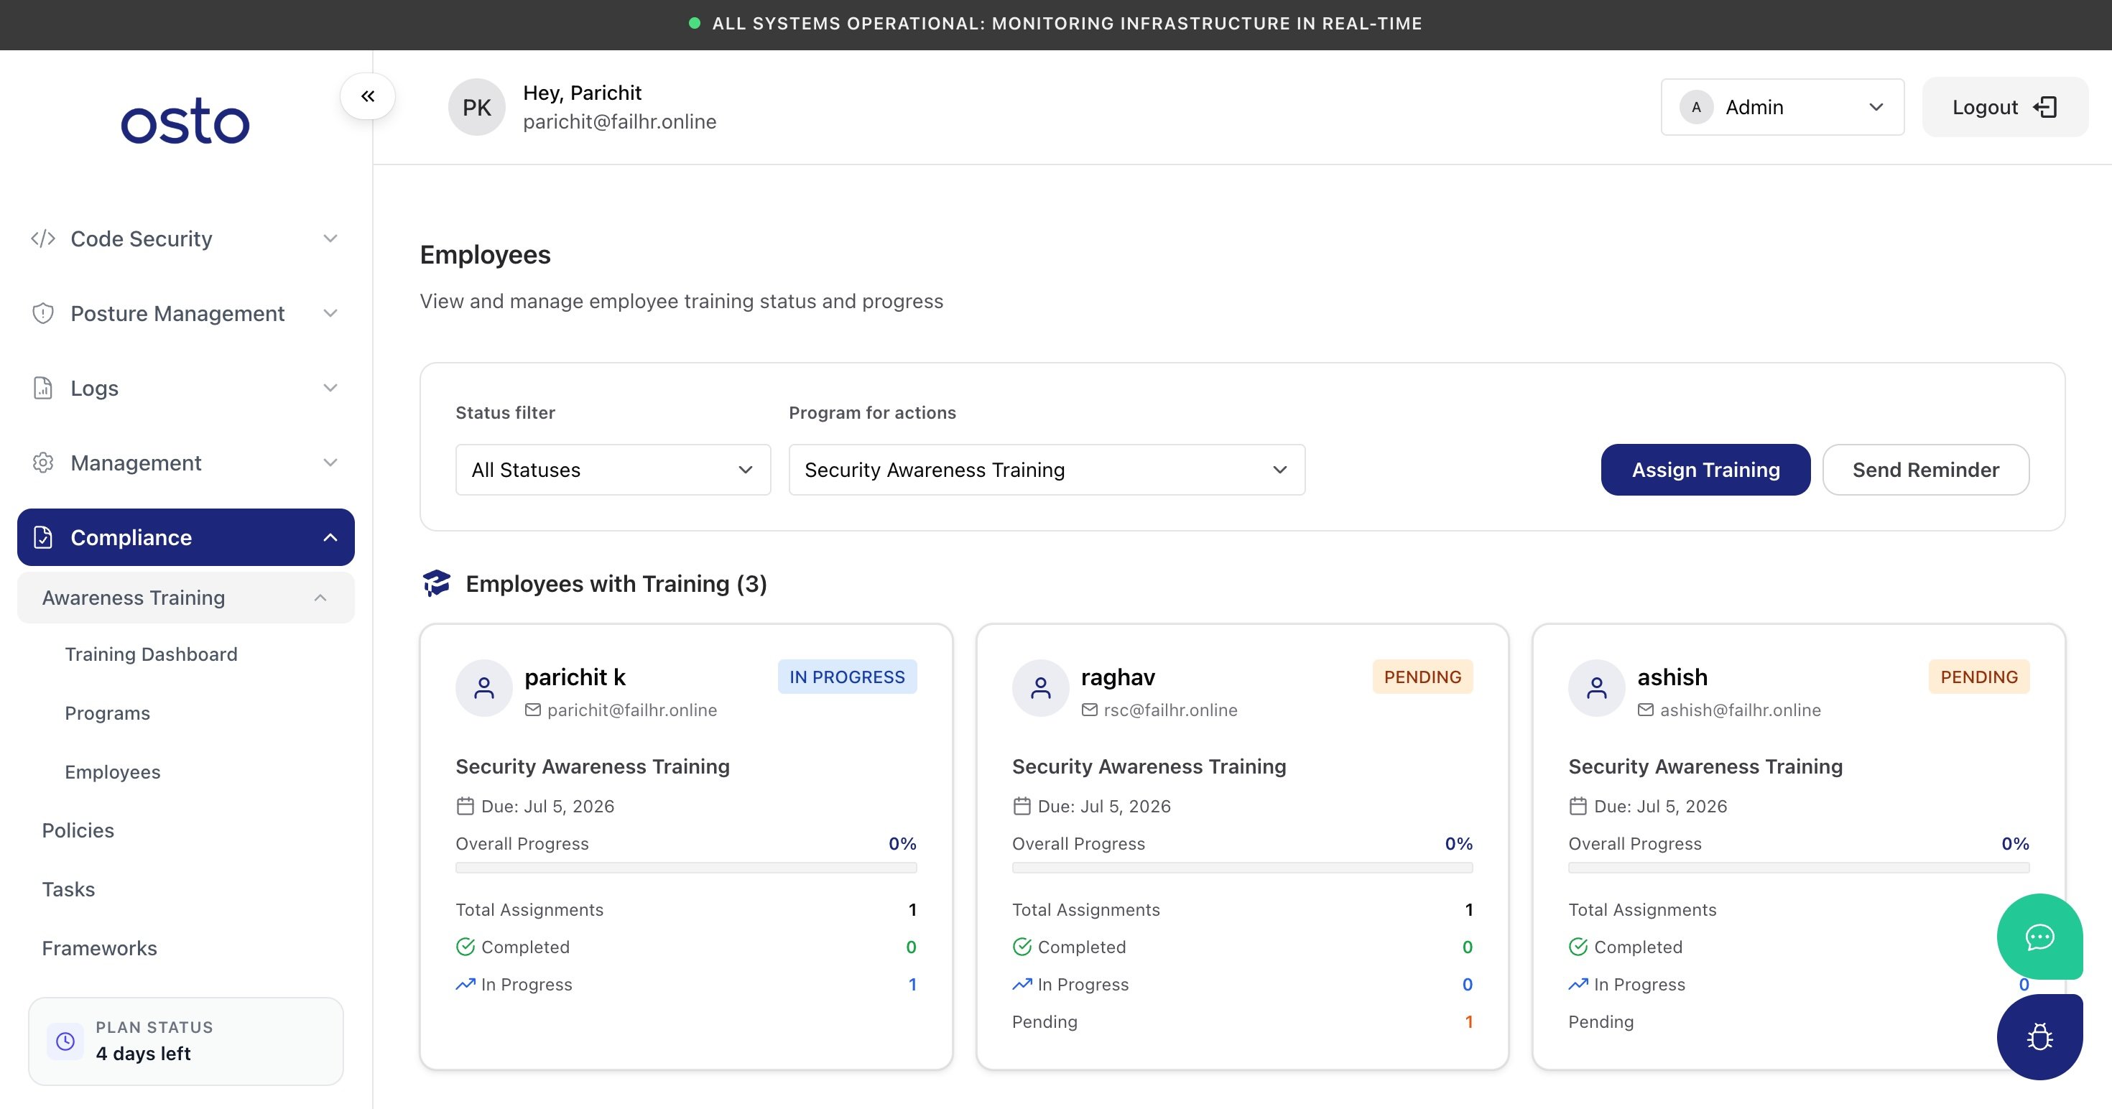
Task: Collapse the sidebar with double-chevron icon
Action: (x=367, y=97)
